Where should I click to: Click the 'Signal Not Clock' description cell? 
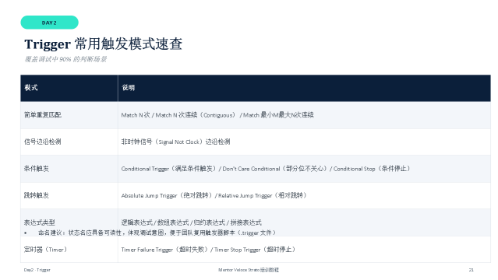coord(304,142)
